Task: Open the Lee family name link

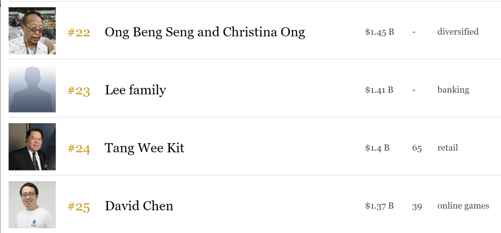Action: (x=135, y=90)
